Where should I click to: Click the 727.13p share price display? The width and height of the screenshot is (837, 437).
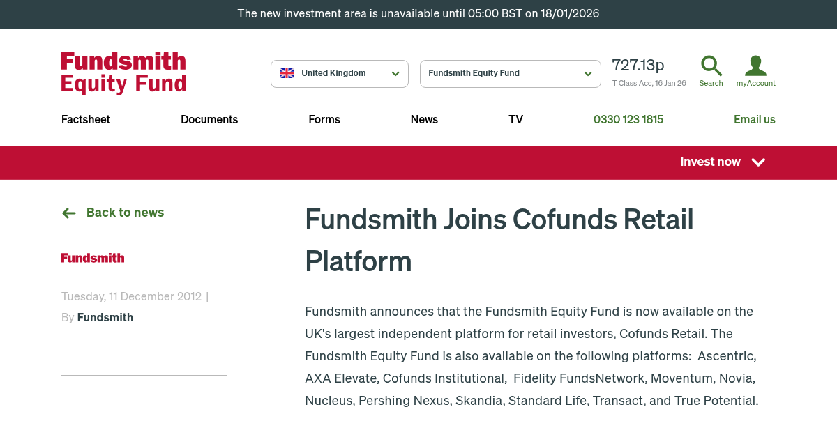pyautogui.click(x=638, y=65)
